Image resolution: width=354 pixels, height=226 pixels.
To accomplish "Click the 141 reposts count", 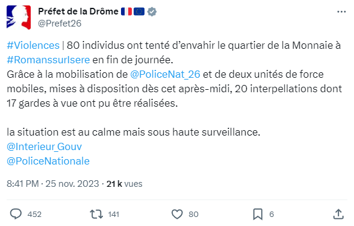I will coord(114,215).
